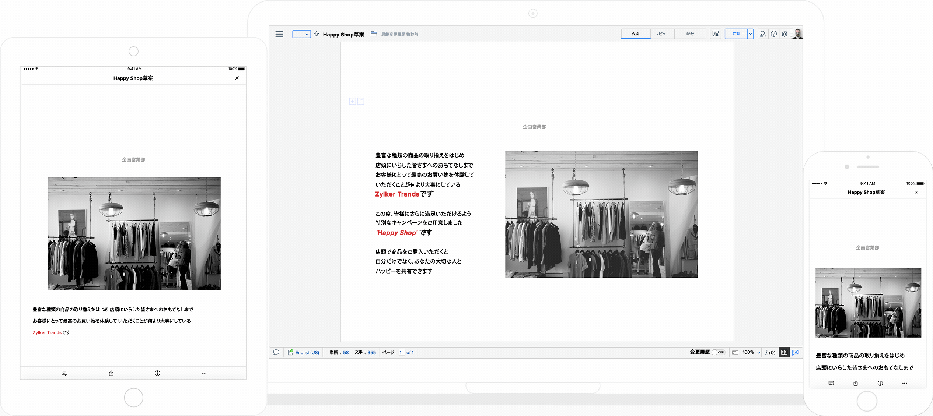
Task: Click the keyboard shortcuts icon in status bar
Action: click(x=735, y=352)
